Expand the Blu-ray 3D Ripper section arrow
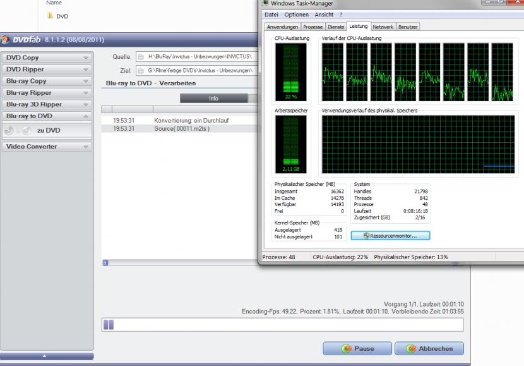 click(86, 105)
